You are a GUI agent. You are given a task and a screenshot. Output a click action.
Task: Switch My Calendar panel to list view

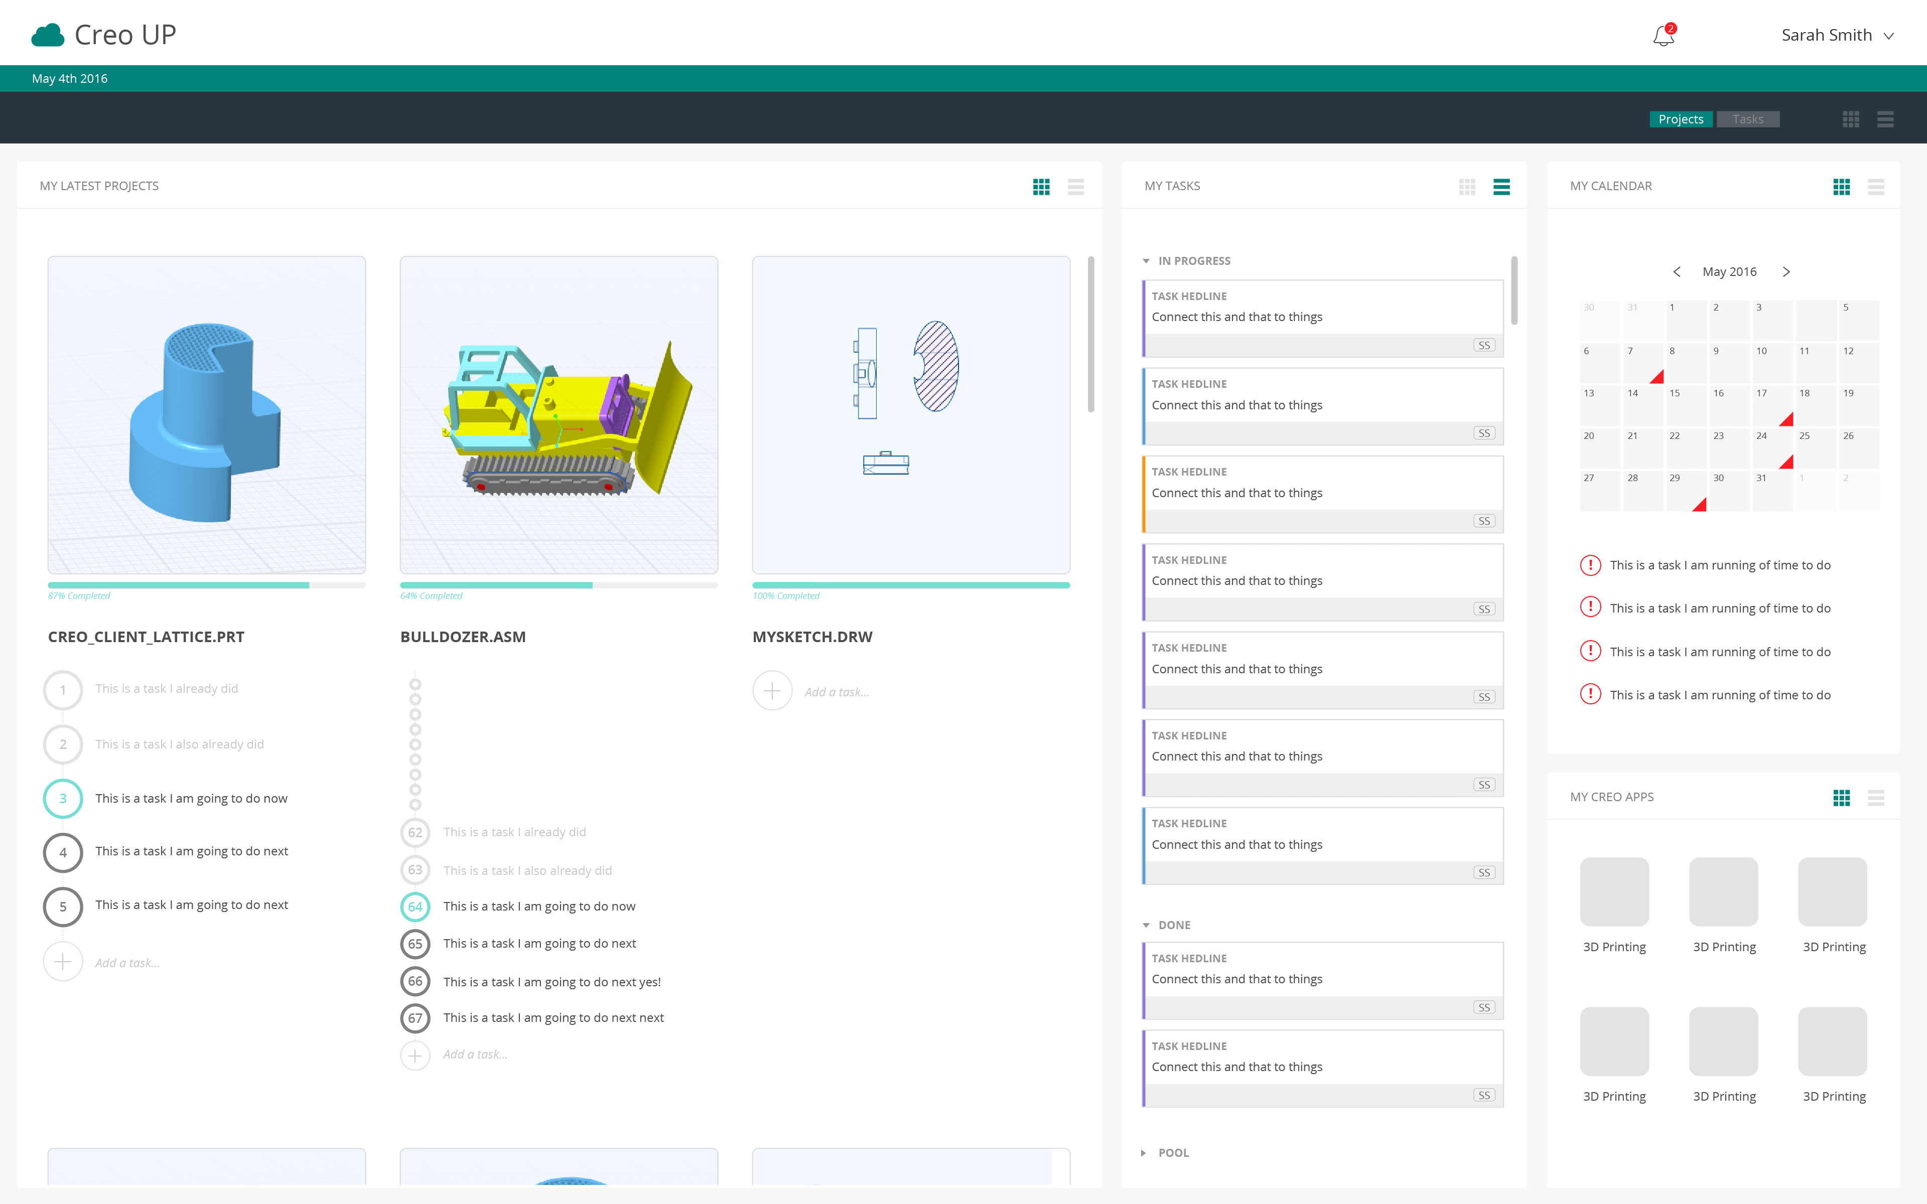tap(1877, 186)
